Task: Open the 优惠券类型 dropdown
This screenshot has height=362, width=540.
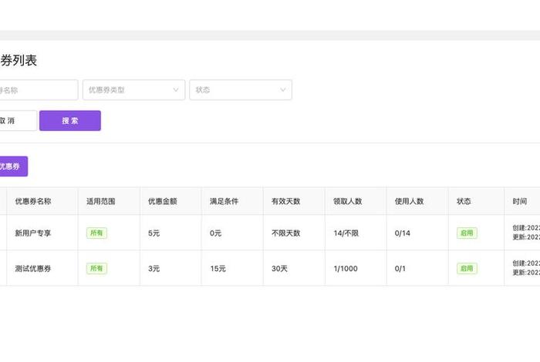Action: [x=133, y=90]
